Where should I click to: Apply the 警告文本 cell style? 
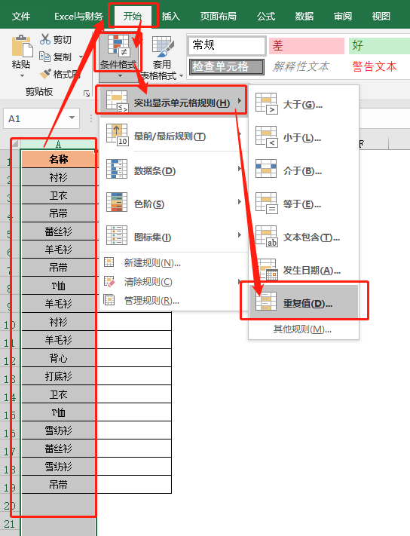pyautogui.click(x=375, y=66)
